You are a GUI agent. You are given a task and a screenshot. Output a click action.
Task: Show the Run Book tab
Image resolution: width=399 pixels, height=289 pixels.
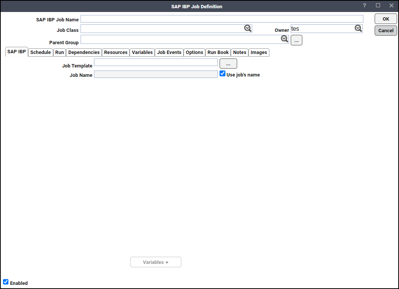point(218,52)
